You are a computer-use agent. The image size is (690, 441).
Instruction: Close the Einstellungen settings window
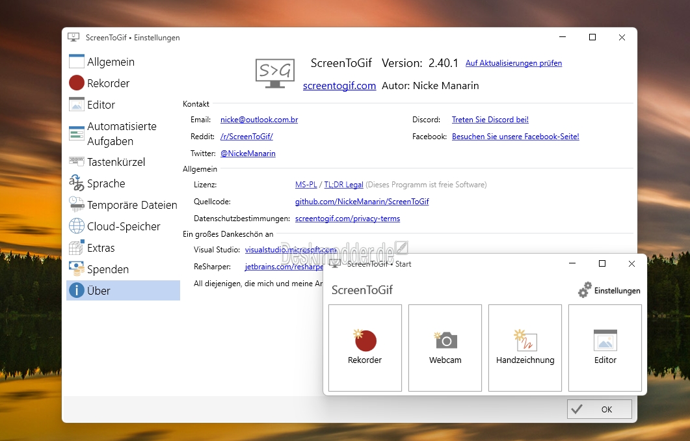[x=622, y=38]
